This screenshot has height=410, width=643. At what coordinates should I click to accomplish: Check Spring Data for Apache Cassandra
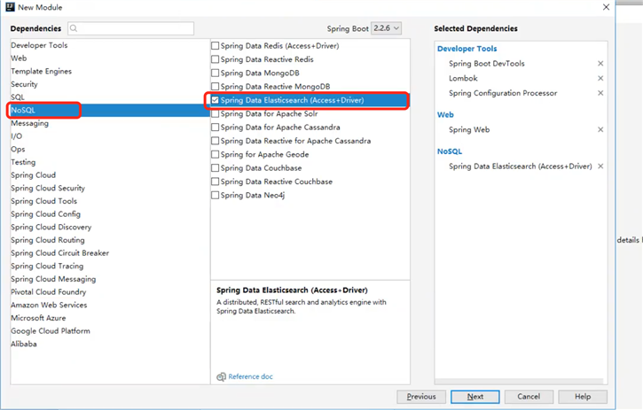click(x=215, y=128)
